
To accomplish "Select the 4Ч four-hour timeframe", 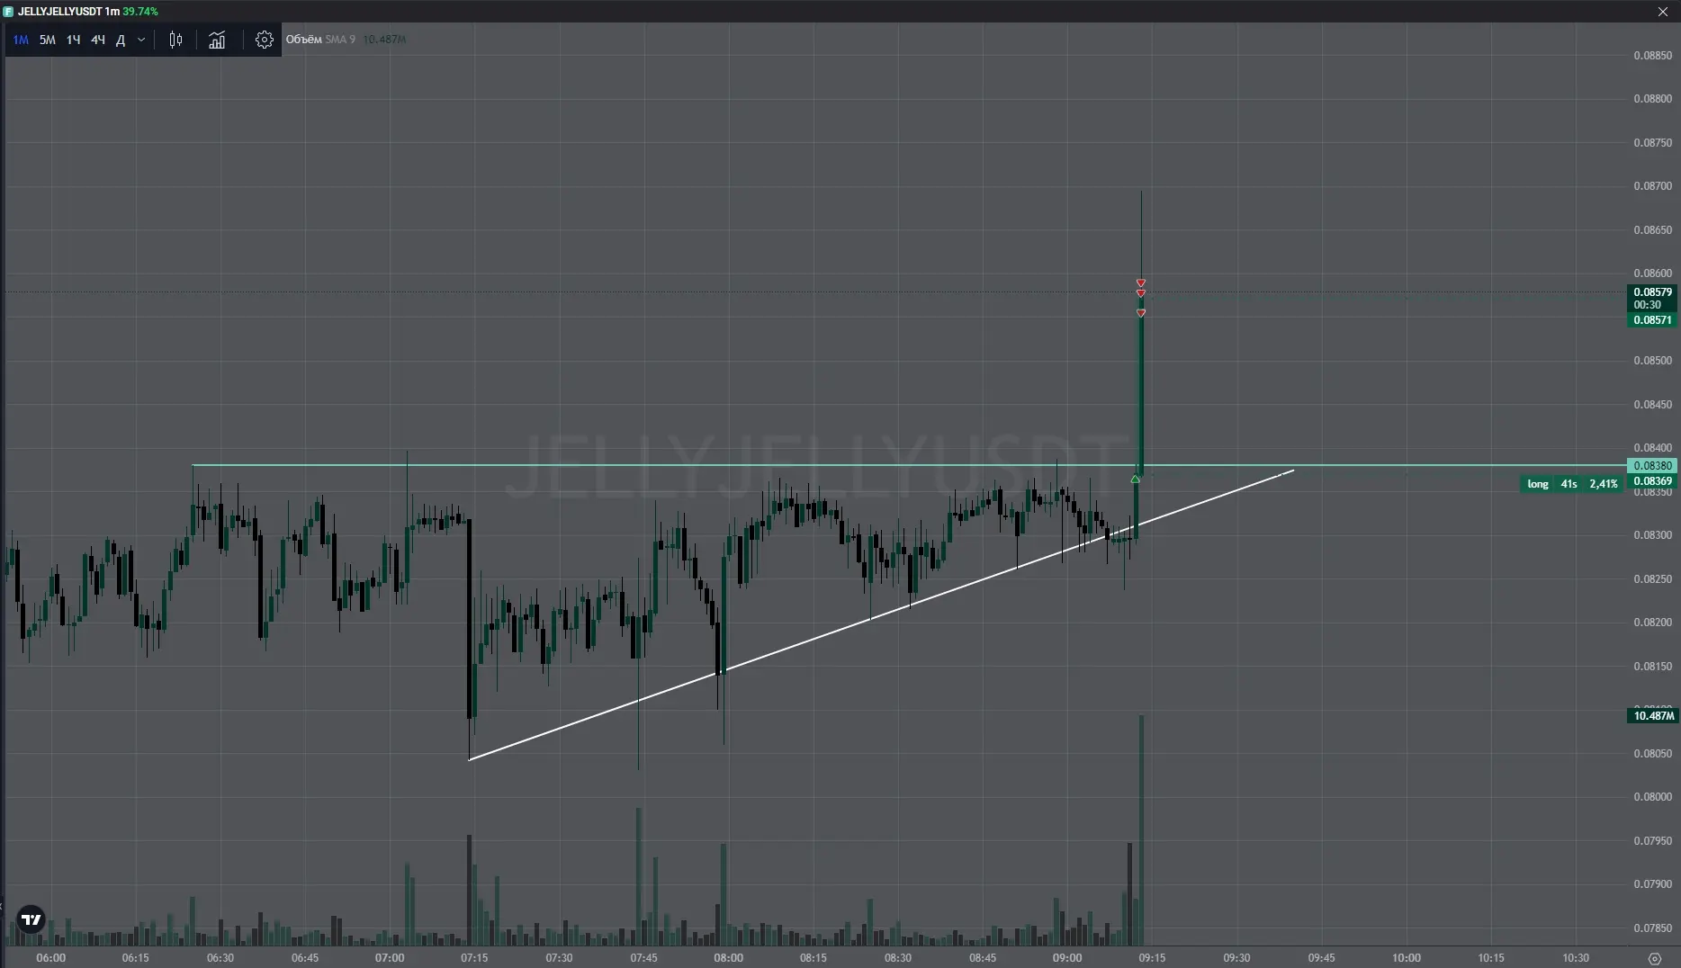I will (x=97, y=40).
